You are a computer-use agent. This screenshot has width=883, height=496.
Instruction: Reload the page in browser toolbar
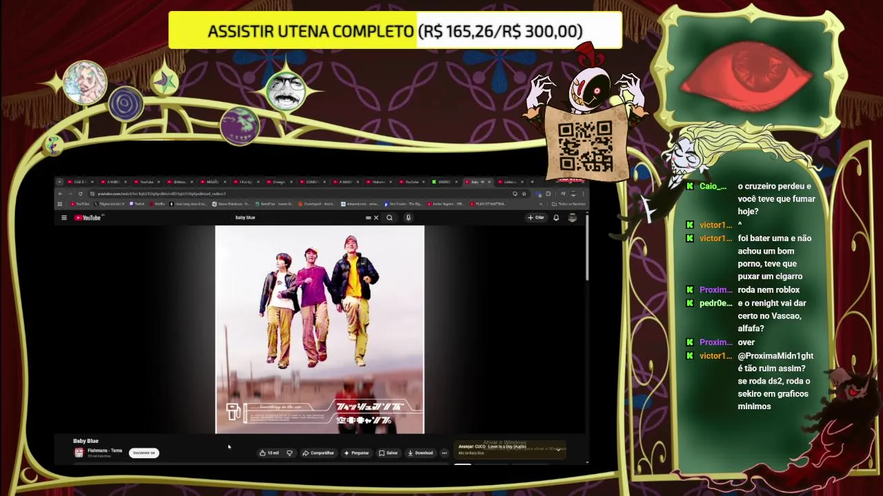[x=80, y=194]
